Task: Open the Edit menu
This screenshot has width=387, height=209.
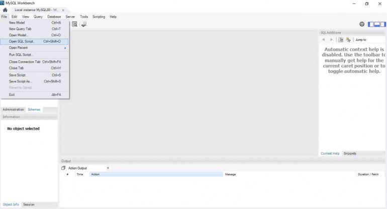Action: tap(14, 17)
